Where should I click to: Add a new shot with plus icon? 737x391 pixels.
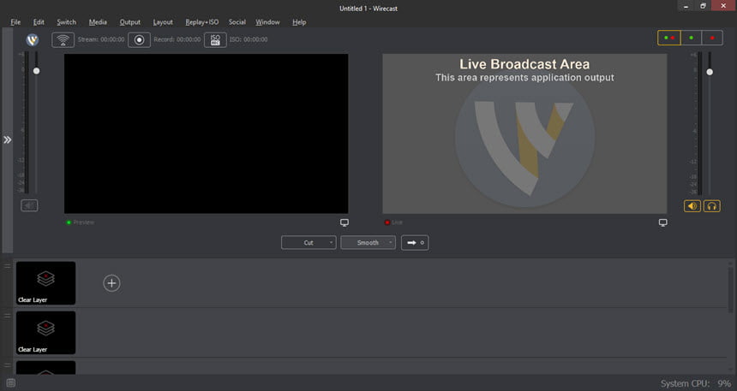[x=111, y=283]
